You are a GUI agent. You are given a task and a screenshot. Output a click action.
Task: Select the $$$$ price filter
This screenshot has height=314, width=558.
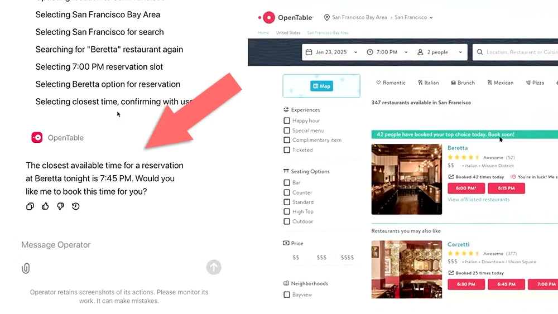tap(347, 258)
